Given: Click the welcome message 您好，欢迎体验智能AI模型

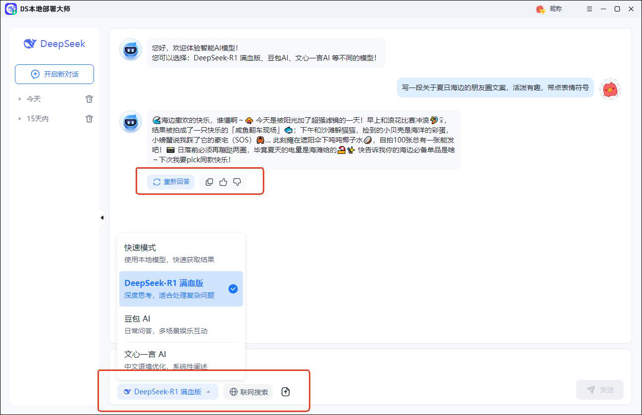Looking at the screenshot, I should [266, 53].
